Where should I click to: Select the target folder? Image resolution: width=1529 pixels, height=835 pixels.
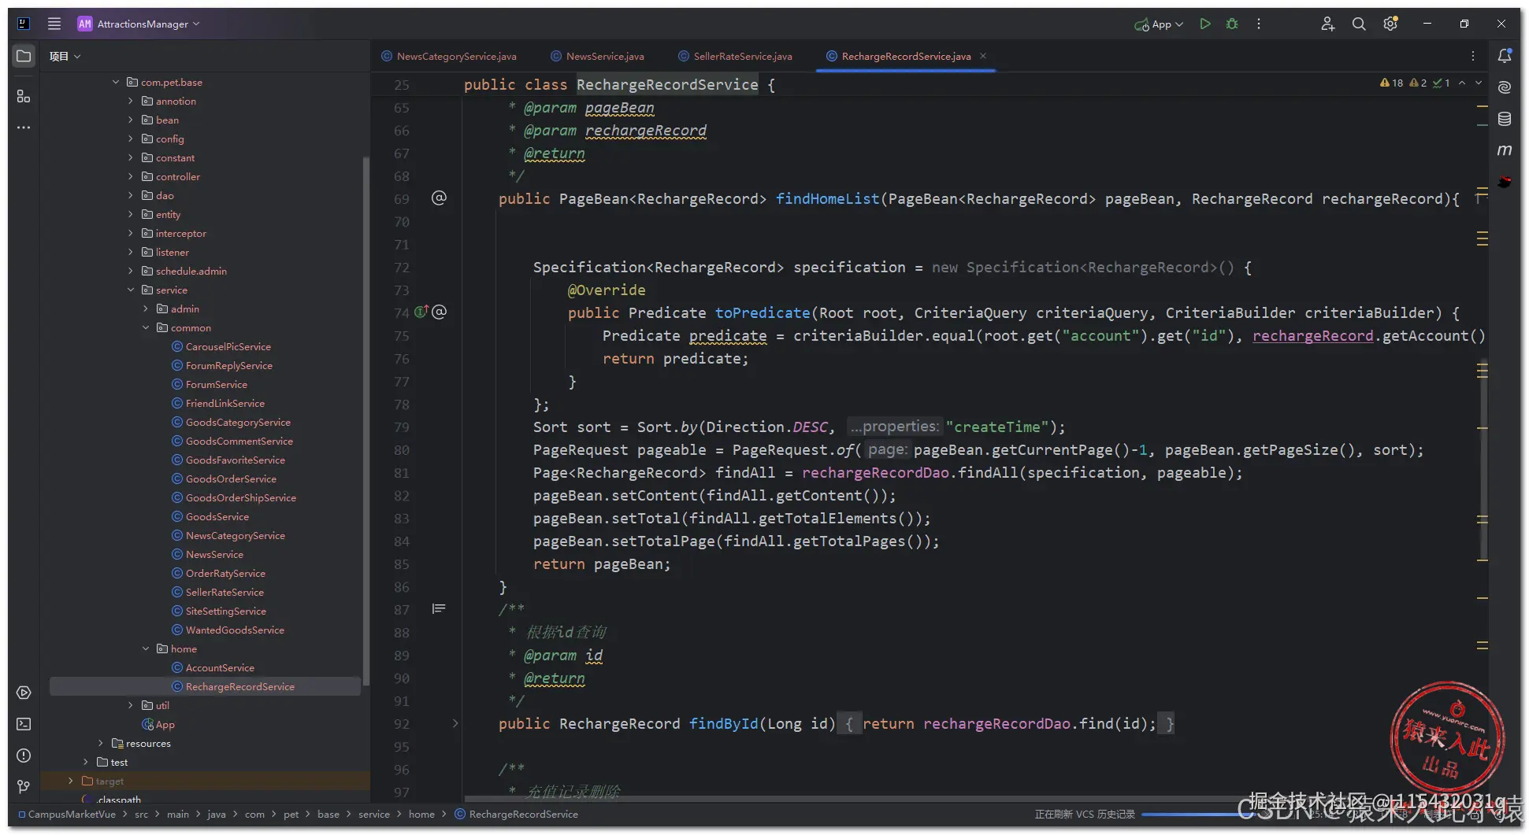[103, 781]
